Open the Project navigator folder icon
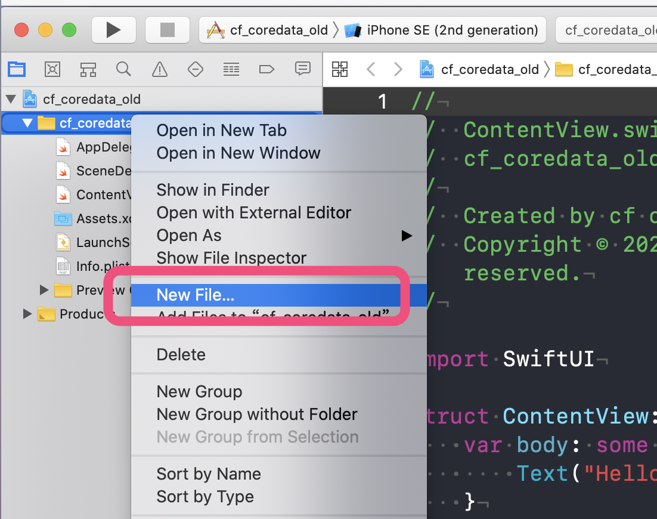Screen dimensions: 657x519 [x=17, y=69]
